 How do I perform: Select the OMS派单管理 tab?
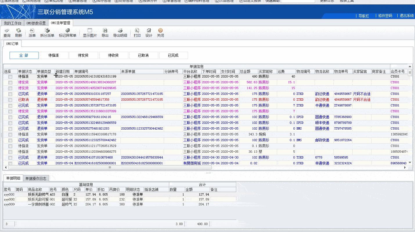point(60,23)
